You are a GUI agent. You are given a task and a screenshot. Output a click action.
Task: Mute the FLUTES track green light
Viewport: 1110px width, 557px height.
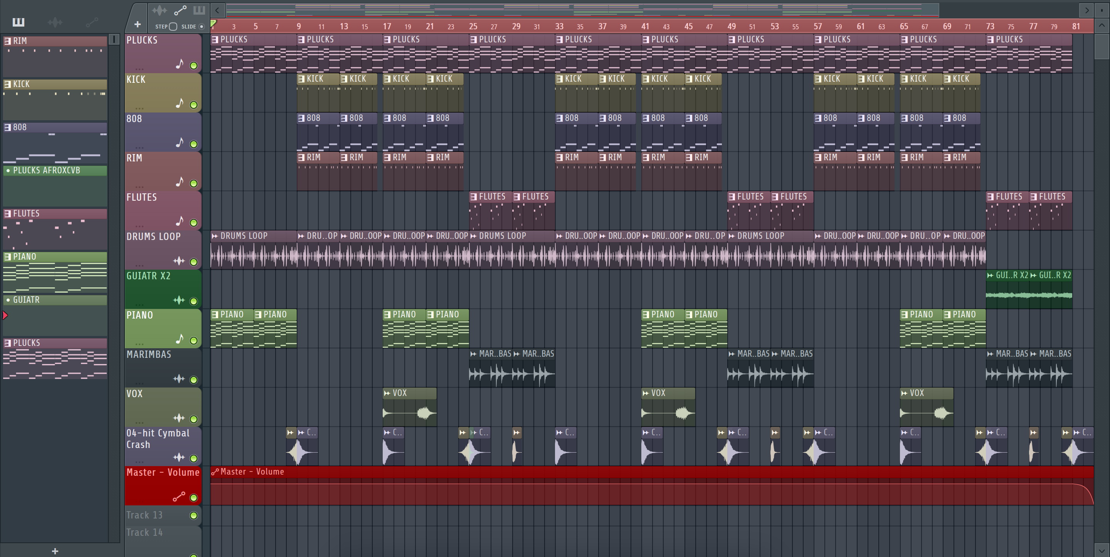click(x=194, y=223)
